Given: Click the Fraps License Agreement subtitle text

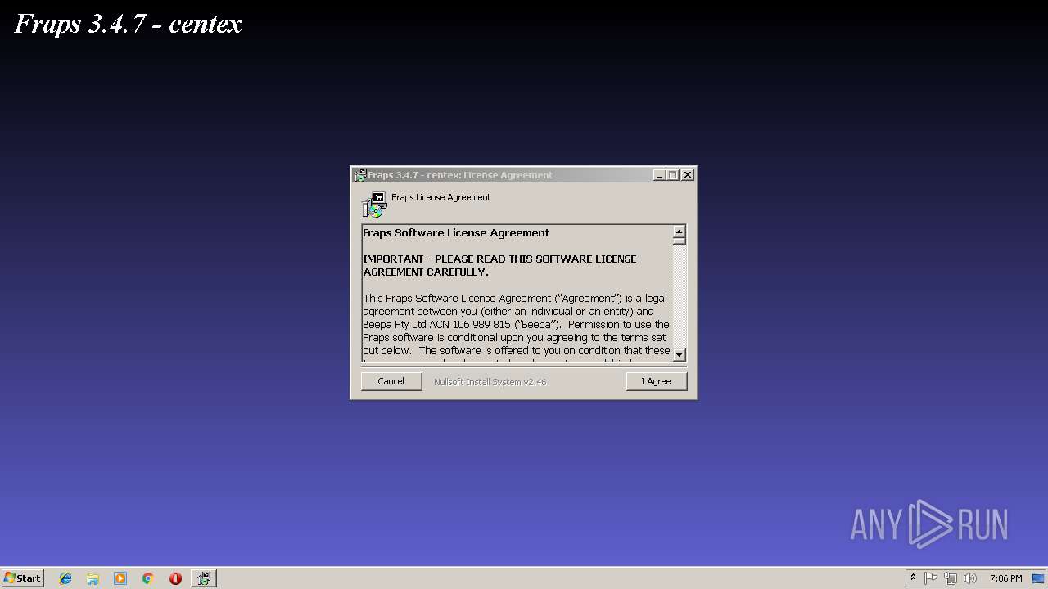Looking at the screenshot, I should (440, 197).
